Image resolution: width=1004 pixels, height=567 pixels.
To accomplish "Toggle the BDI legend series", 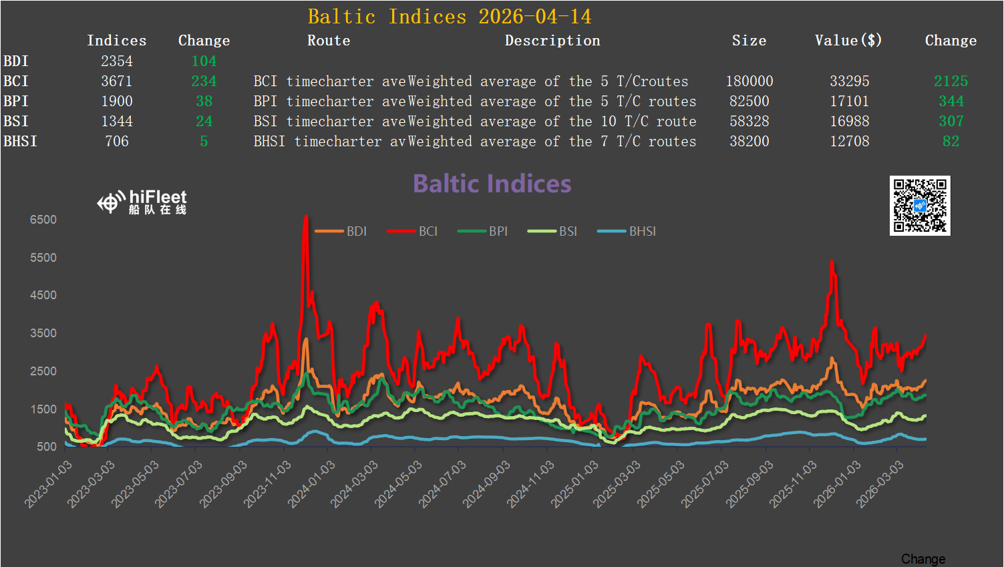I will point(341,231).
